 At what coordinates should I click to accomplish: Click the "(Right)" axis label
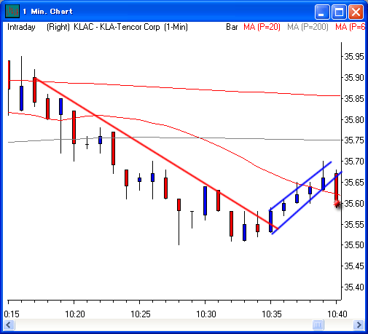pos(58,27)
